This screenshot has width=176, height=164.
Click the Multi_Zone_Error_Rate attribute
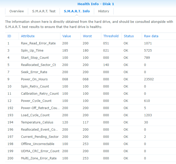click(39, 158)
